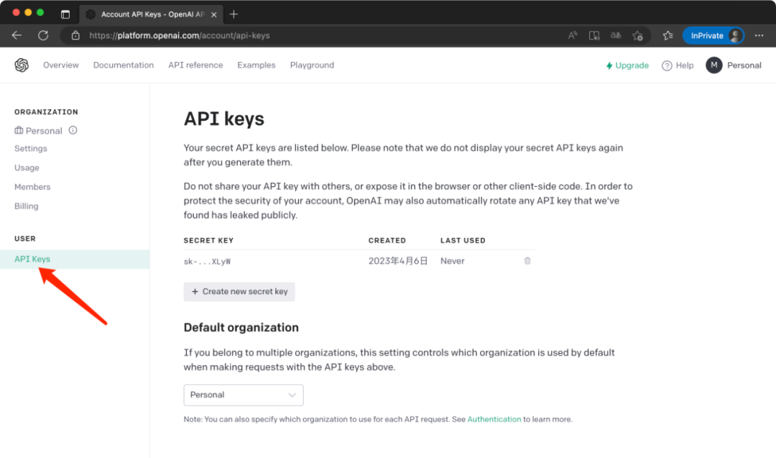Go to the Documentation nav item
This screenshot has height=458, width=776.
pos(124,65)
